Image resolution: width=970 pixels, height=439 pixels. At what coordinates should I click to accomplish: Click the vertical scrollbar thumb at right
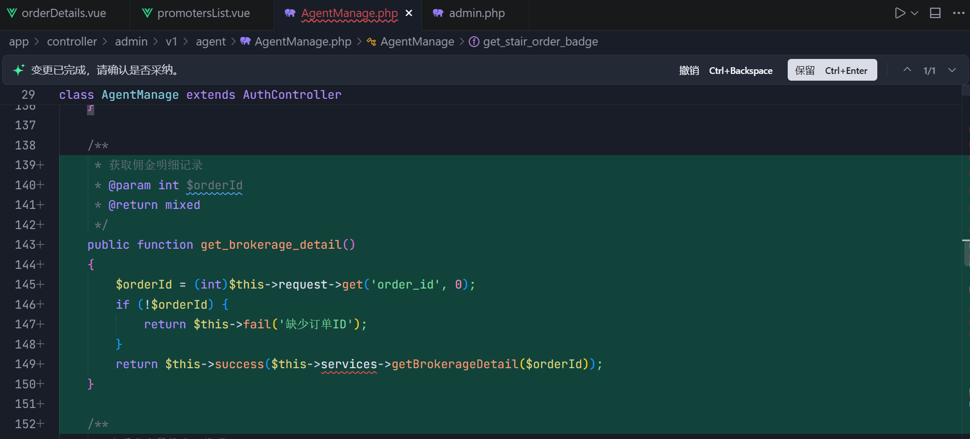pos(966,253)
